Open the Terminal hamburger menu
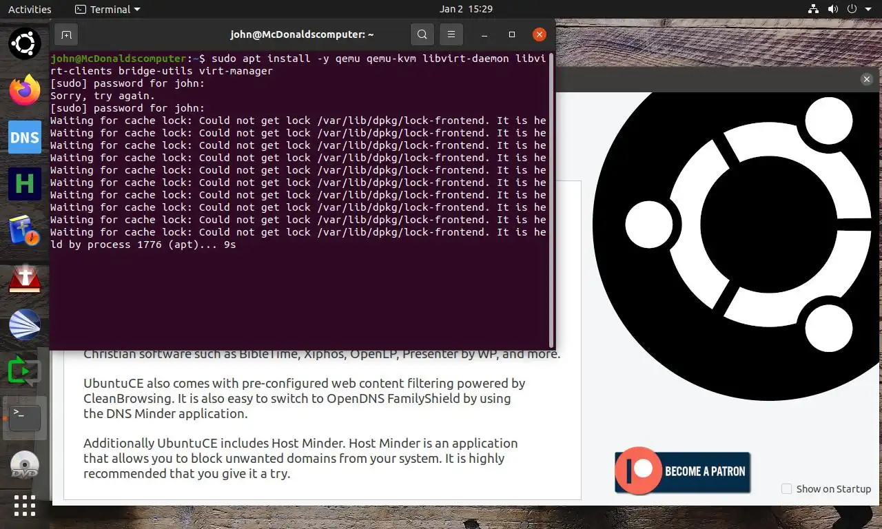This screenshot has height=529, width=882. tap(451, 34)
